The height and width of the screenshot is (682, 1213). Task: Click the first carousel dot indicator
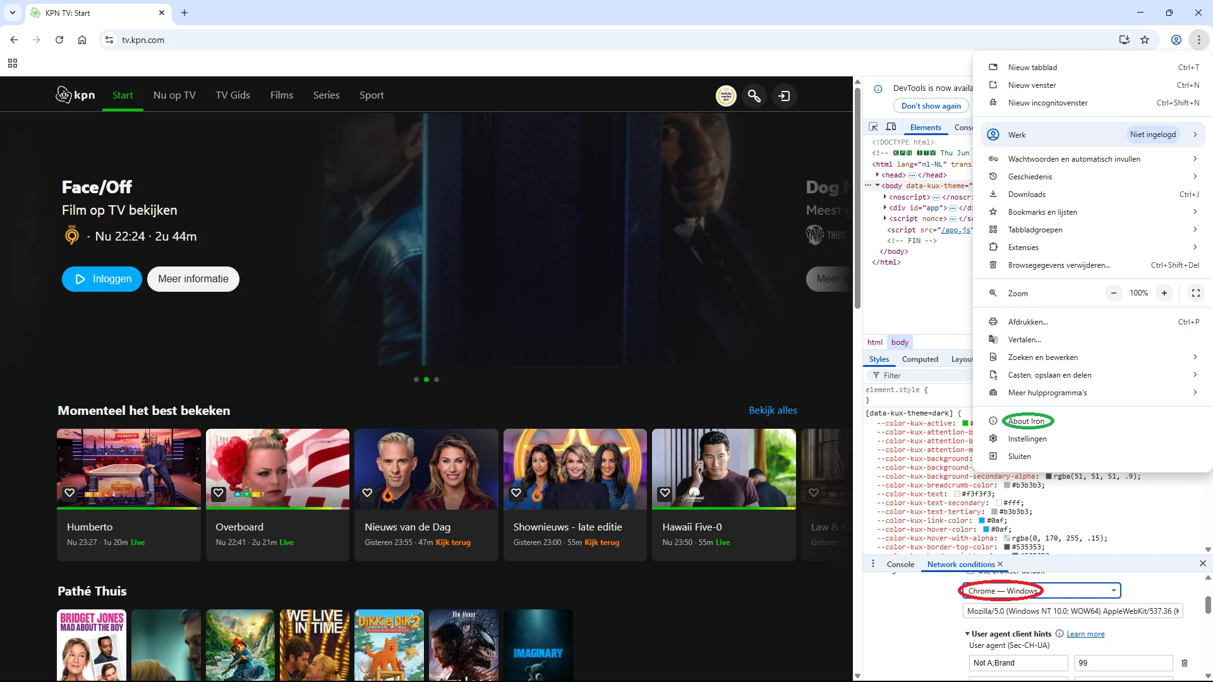point(416,380)
